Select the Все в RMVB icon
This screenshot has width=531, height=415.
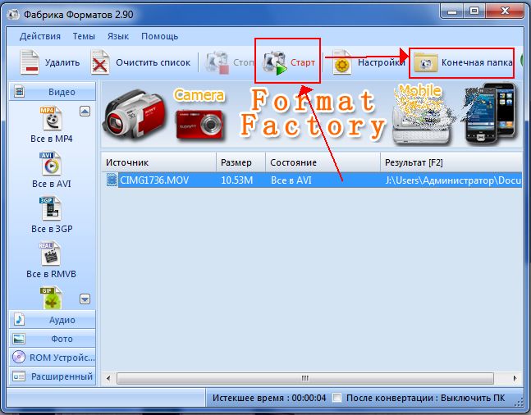[x=50, y=254]
